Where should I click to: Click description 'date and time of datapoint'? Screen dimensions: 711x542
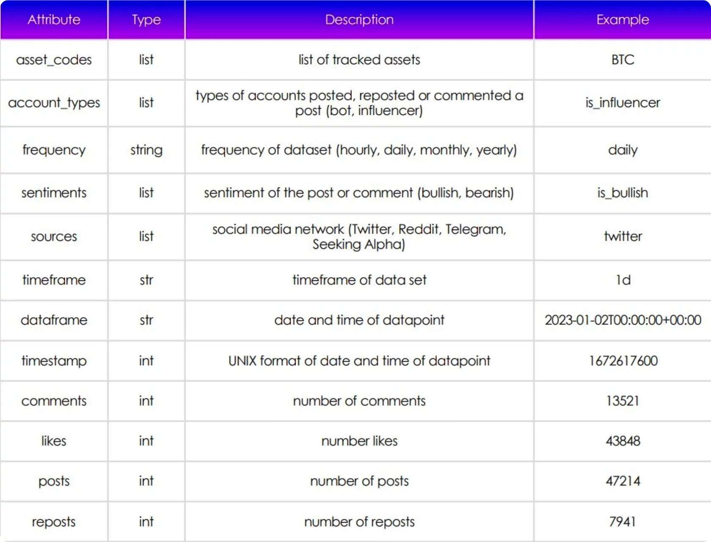coord(359,320)
